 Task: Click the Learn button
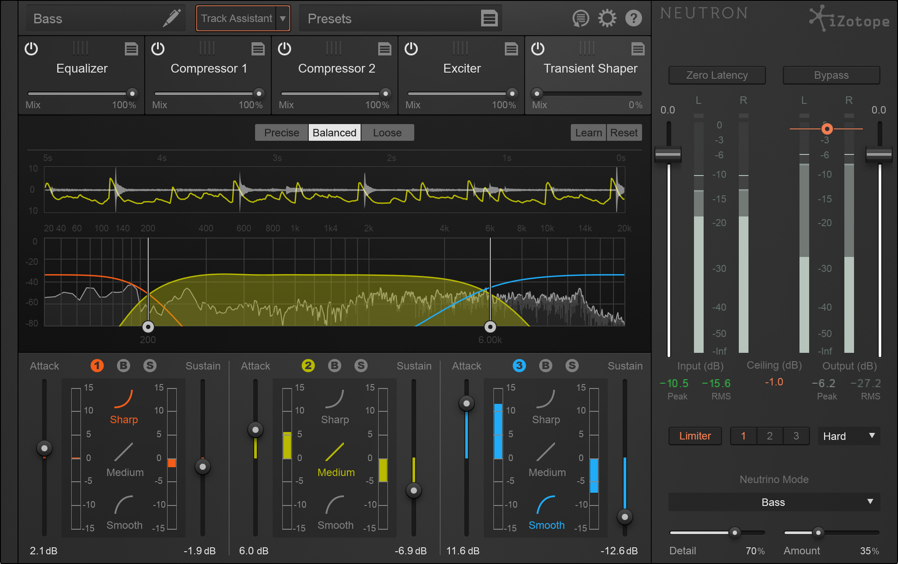click(x=588, y=133)
